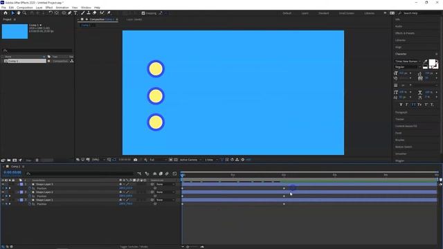Click Faux Bold icon in Character panel
The height and width of the screenshot is (249, 443).
(x=401, y=104)
